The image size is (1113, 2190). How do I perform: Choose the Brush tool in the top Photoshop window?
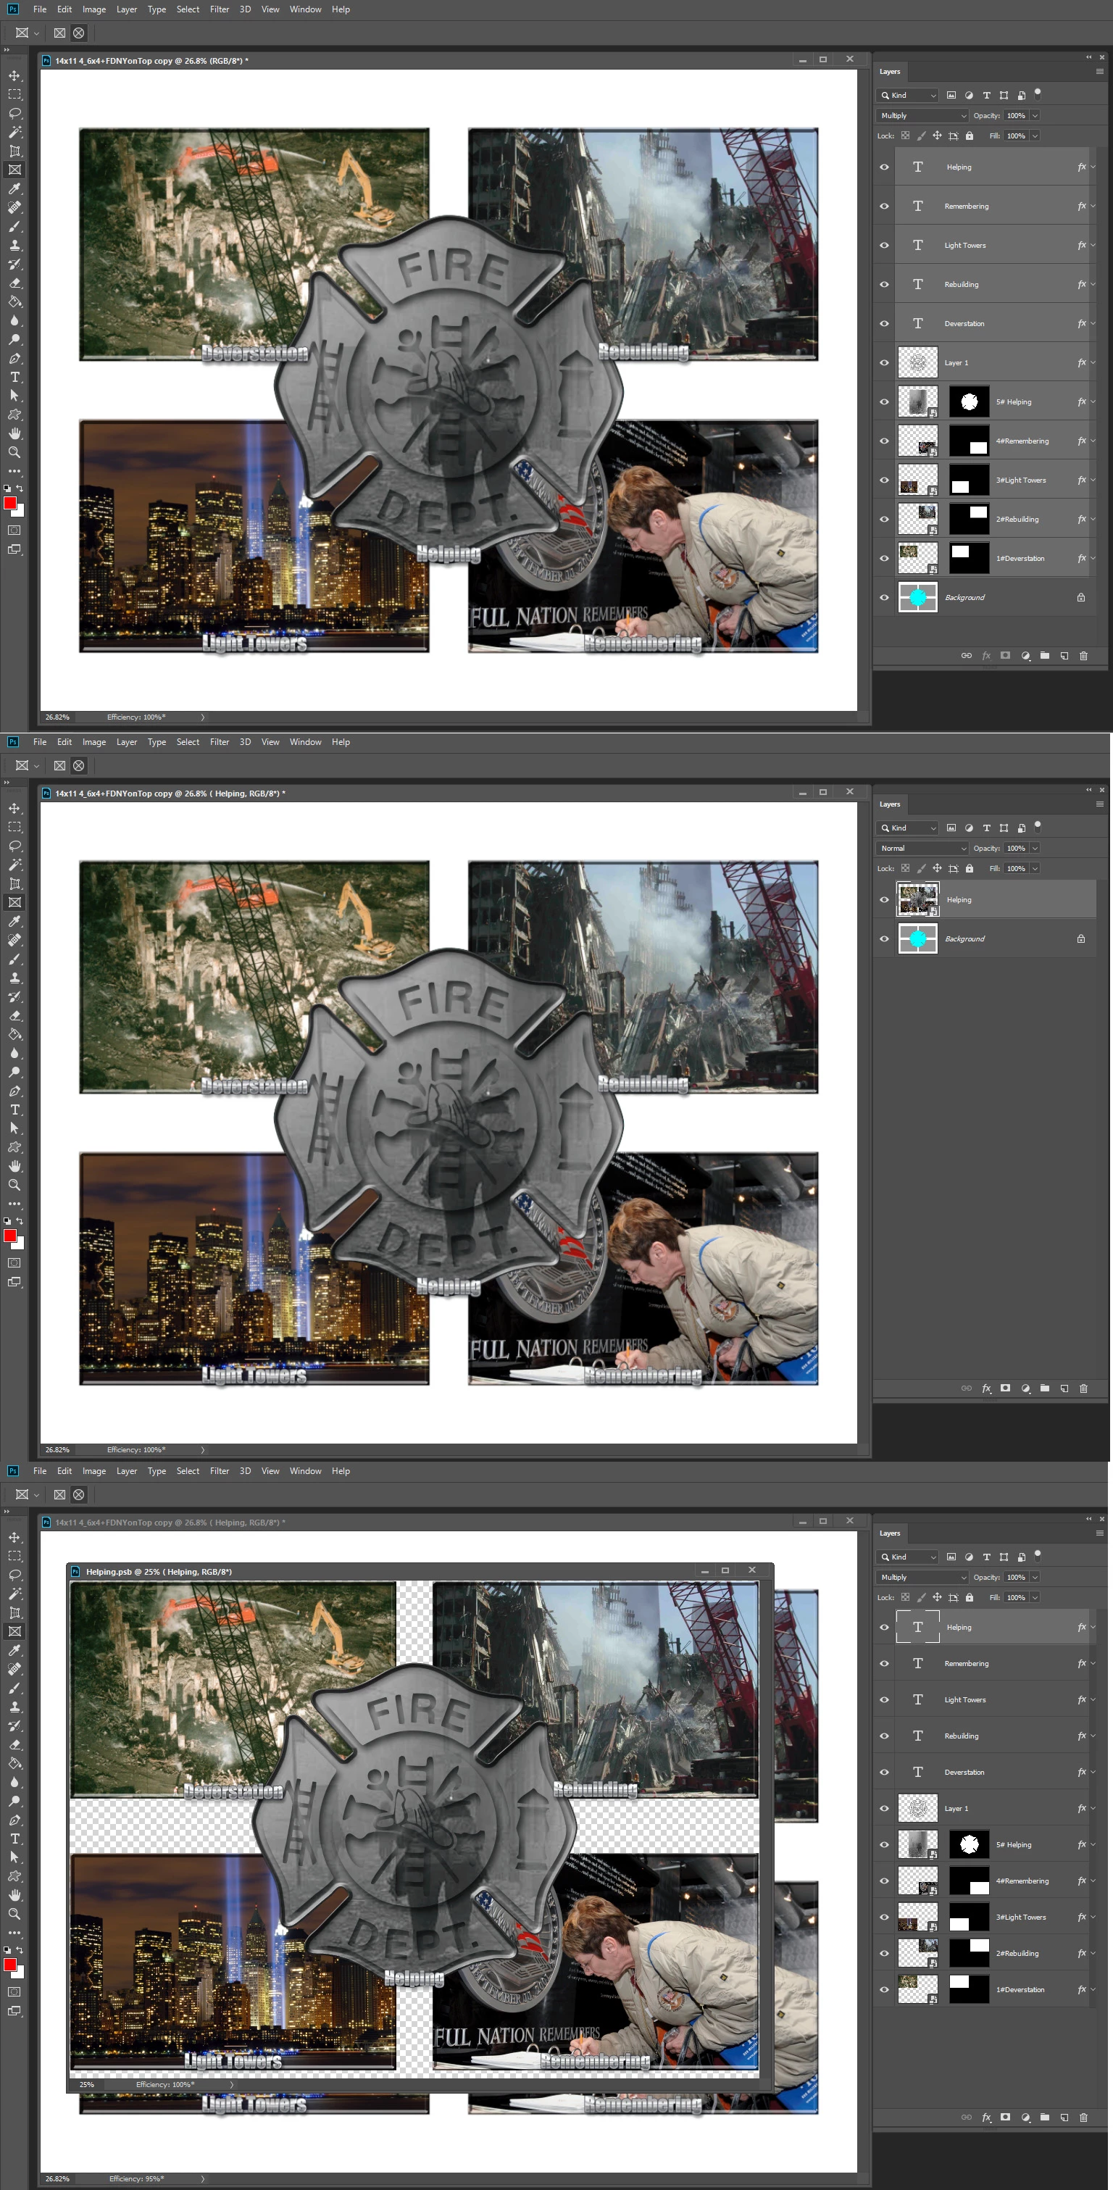point(14,226)
